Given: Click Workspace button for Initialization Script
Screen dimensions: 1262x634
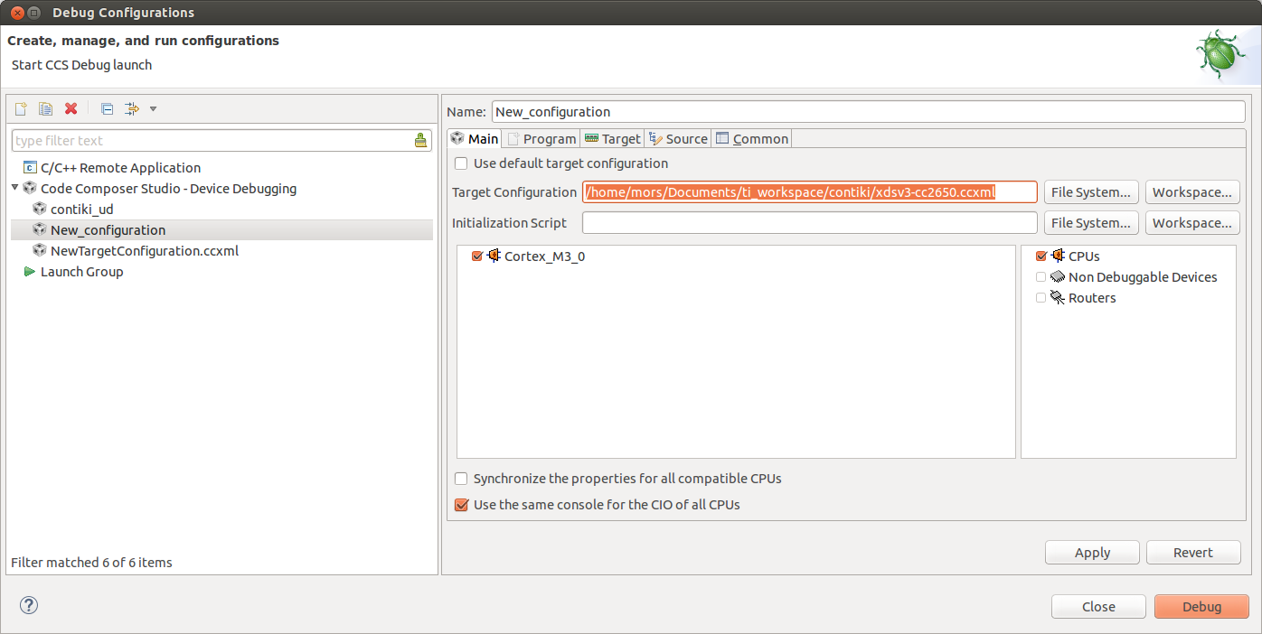Looking at the screenshot, I should coord(1192,223).
